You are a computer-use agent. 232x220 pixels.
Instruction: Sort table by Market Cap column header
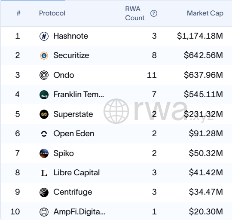click(x=205, y=13)
